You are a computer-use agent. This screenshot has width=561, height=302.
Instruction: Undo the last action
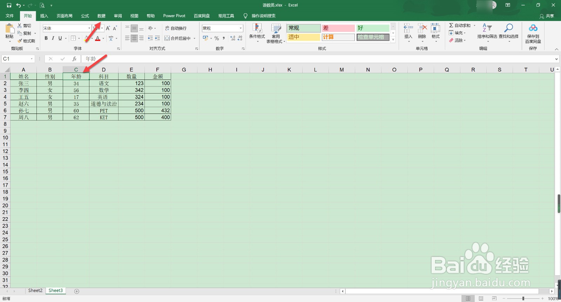tap(19, 5)
